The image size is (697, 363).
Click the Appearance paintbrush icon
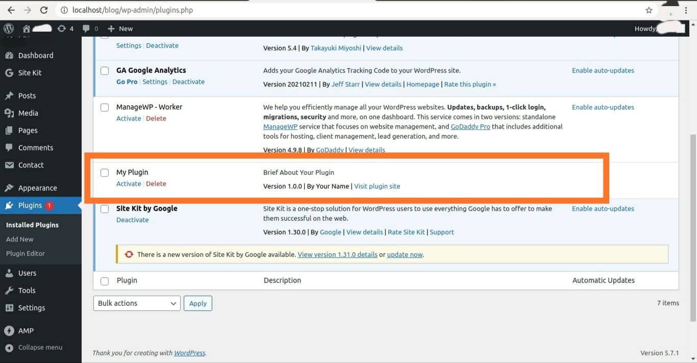(x=9, y=188)
